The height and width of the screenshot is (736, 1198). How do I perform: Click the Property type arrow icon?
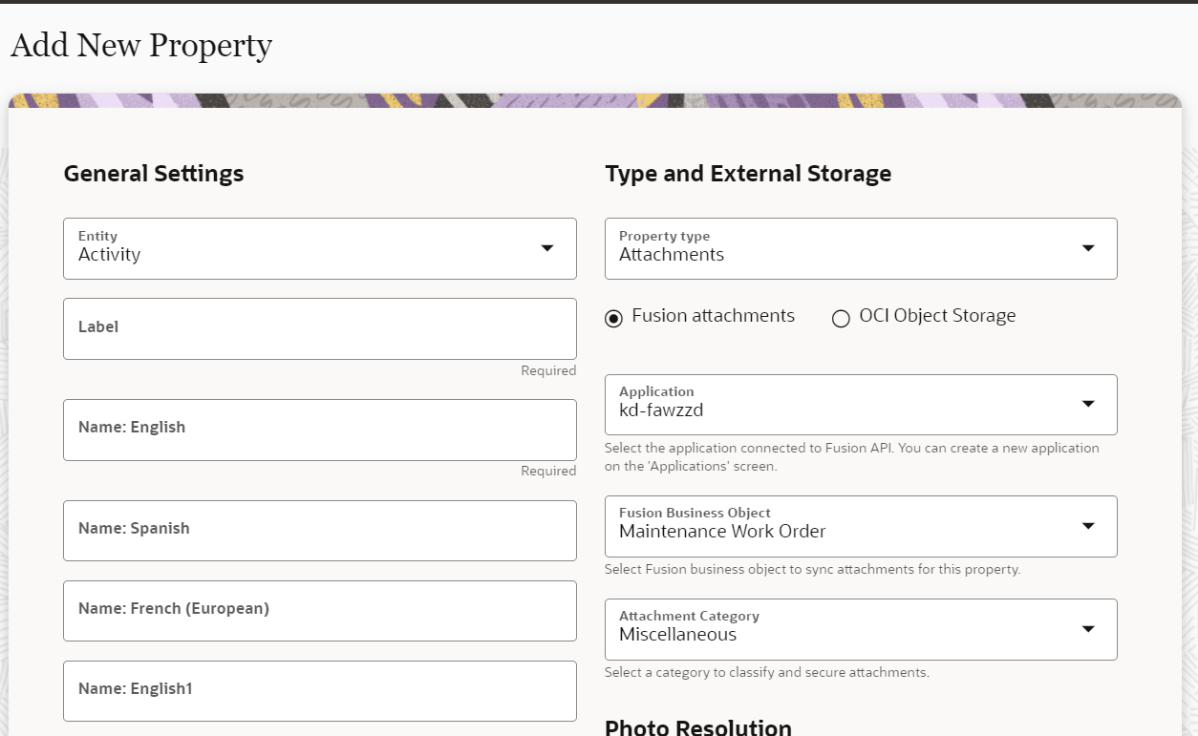pyautogui.click(x=1087, y=248)
